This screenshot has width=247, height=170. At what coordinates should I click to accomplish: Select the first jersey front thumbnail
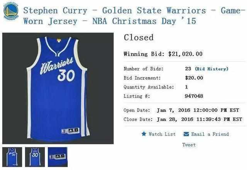coord(12,157)
